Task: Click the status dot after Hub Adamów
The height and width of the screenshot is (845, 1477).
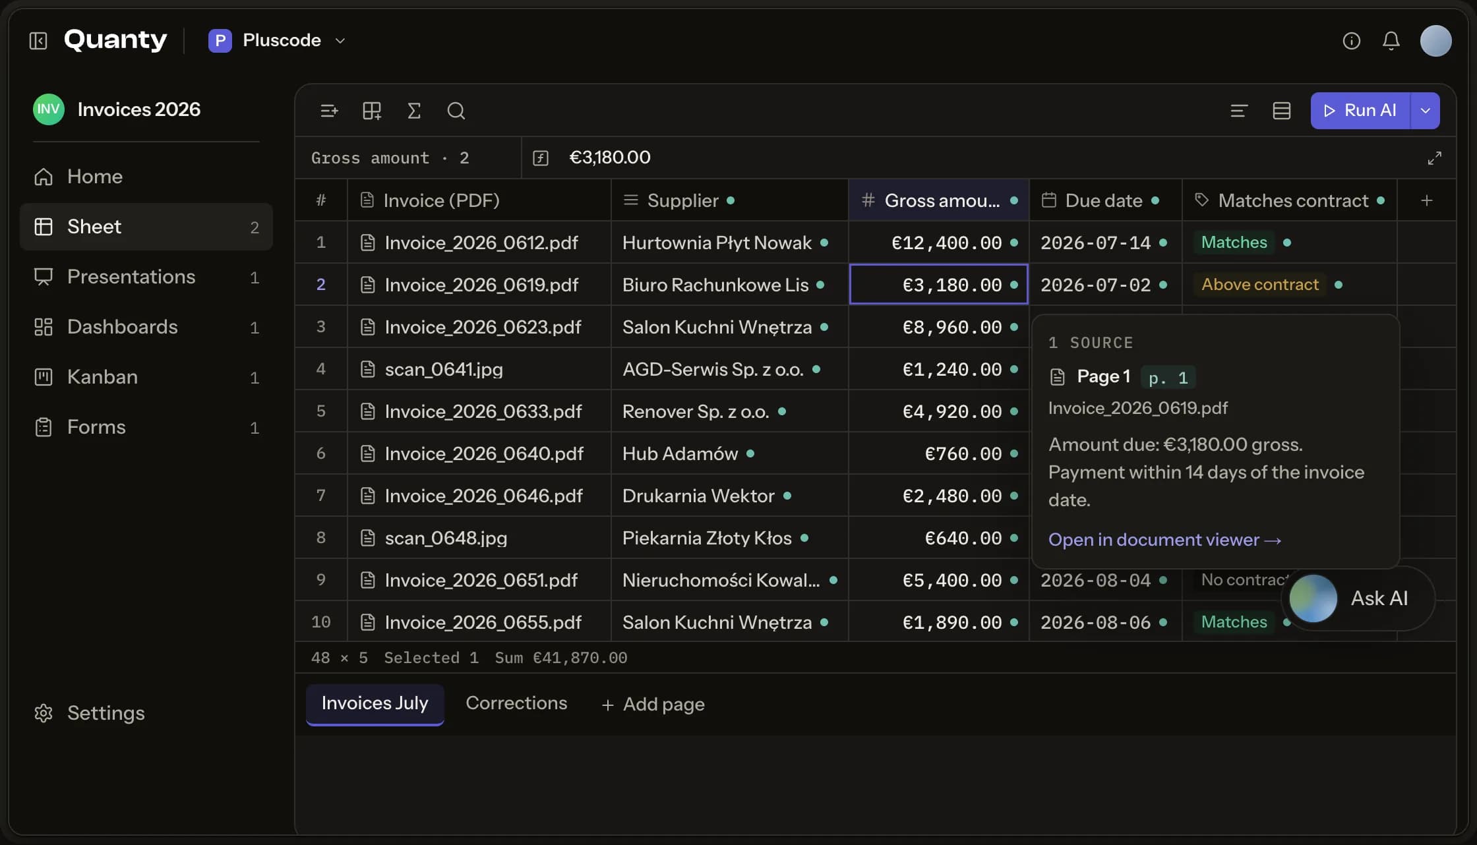Action: (x=750, y=453)
